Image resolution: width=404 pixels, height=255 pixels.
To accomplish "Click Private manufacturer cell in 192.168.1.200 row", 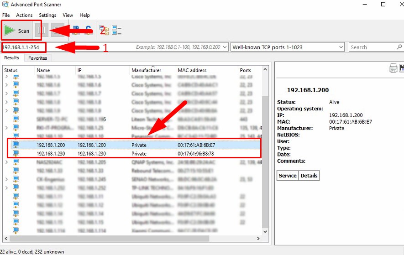I will coord(139,145).
